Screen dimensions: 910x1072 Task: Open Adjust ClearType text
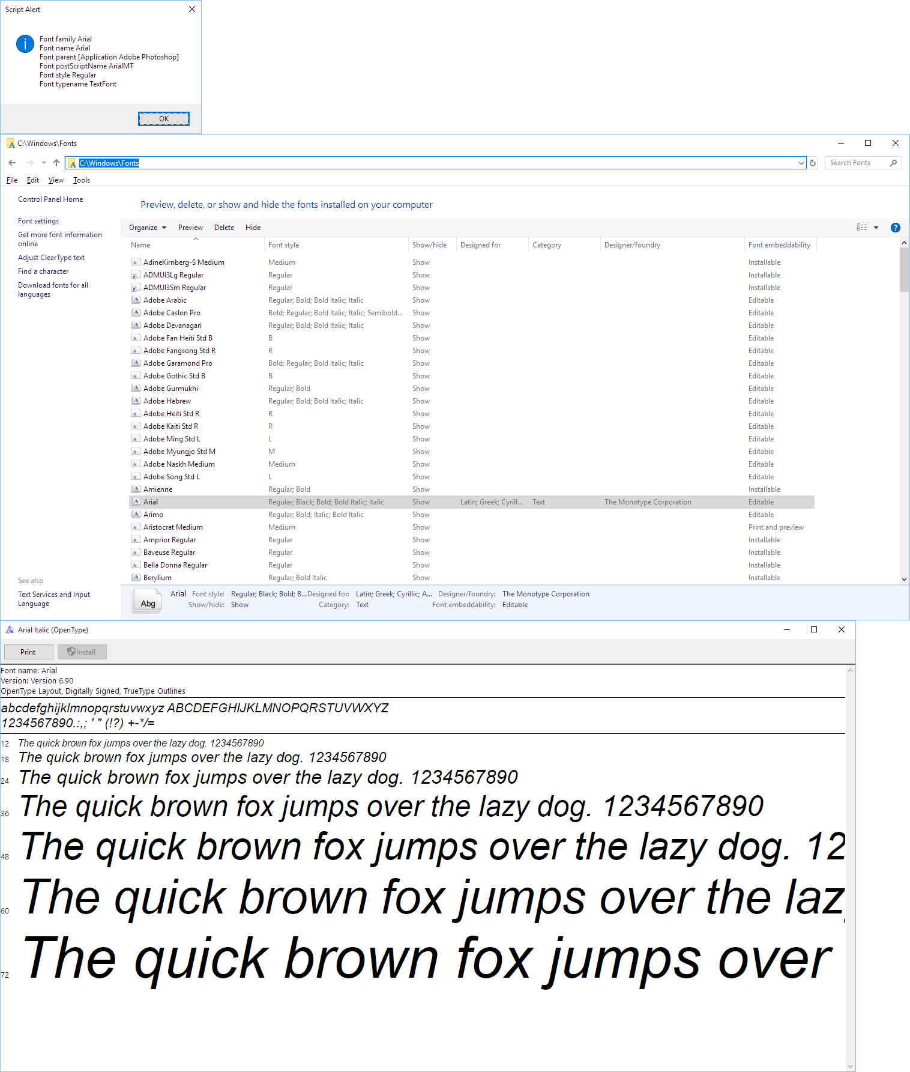51,258
